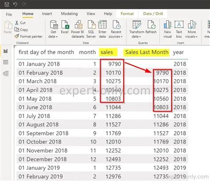The width and height of the screenshot is (210, 181).
Task: Click the month column header
Action: click(87, 52)
